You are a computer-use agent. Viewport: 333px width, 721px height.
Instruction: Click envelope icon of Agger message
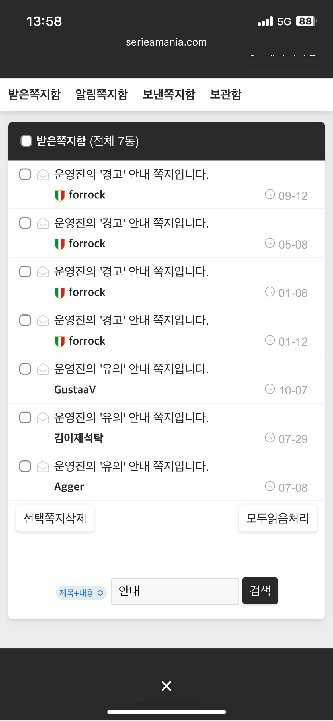coord(43,466)
